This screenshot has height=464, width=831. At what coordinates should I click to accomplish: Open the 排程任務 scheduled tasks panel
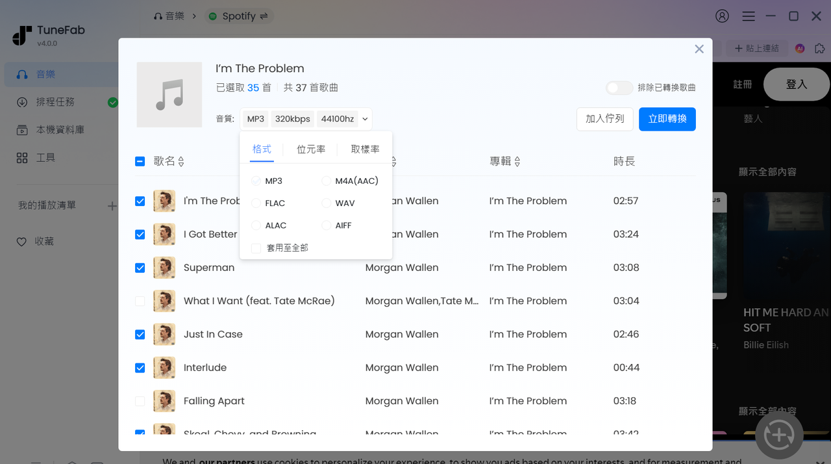(55, 101)
